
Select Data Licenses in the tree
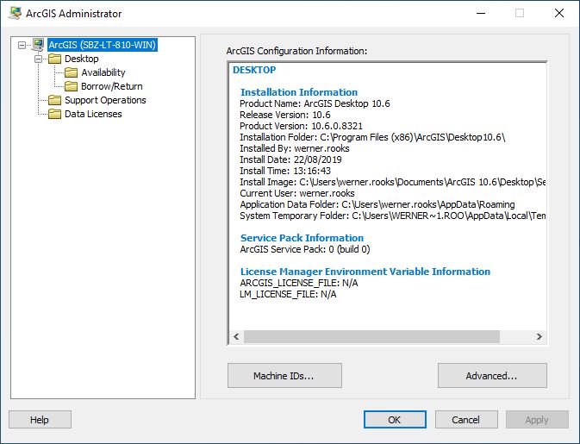(93, 114)
